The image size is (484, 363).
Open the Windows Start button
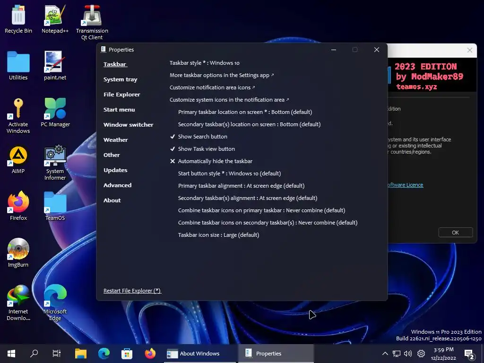coord(11,354)
